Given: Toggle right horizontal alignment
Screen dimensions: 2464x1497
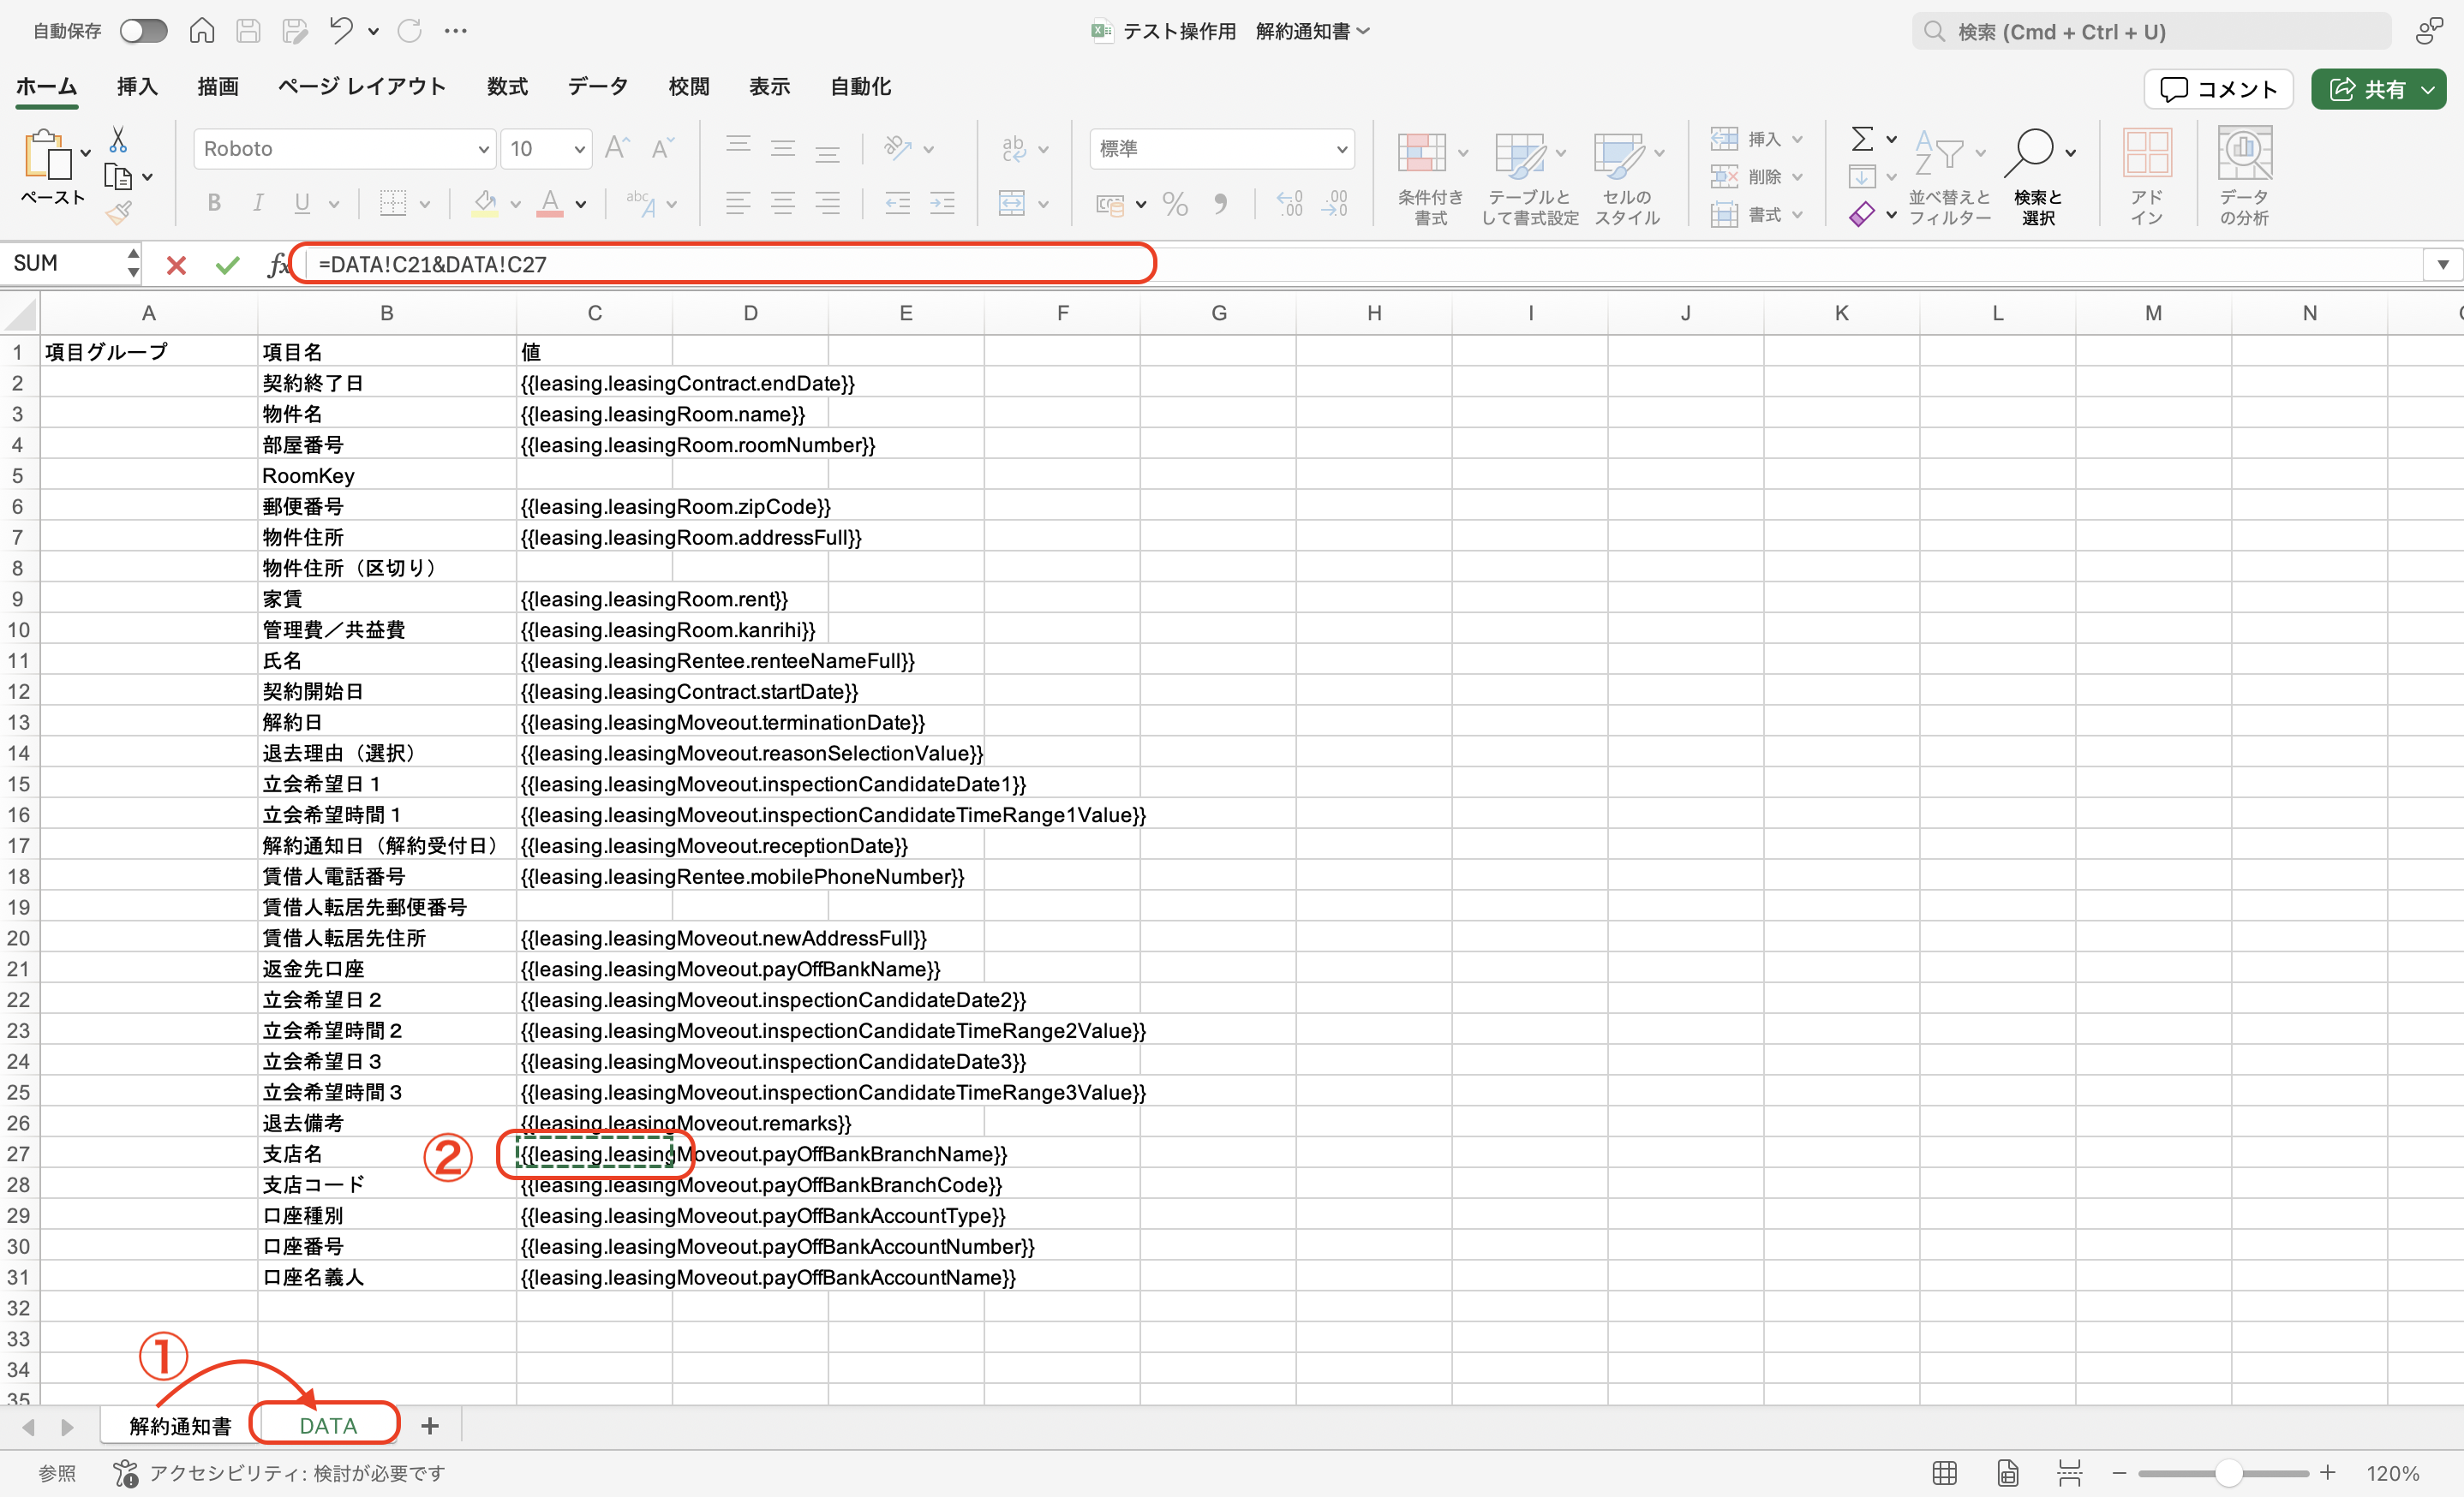Looking at the screenshot, I should pyautogui.click(x=827, y=203).
